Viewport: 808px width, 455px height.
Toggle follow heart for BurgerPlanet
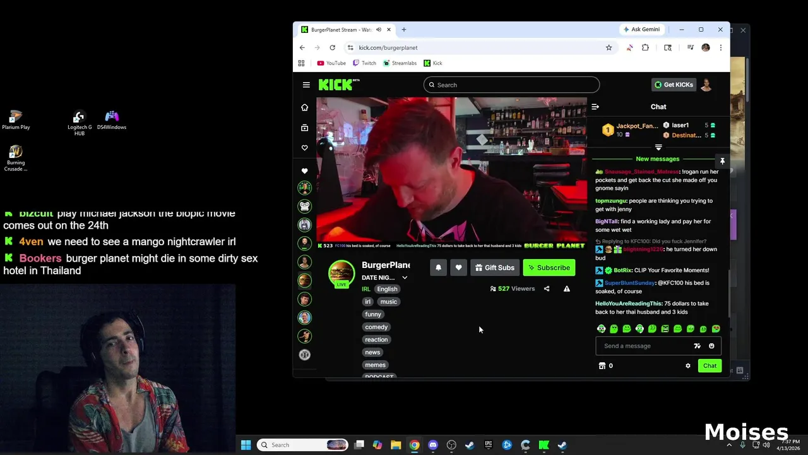459,267
